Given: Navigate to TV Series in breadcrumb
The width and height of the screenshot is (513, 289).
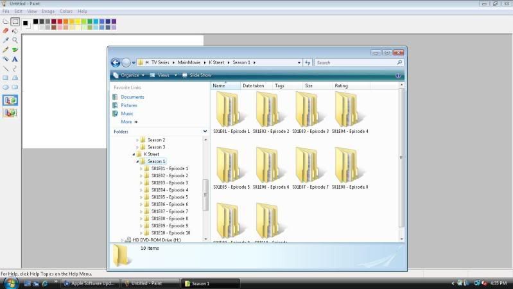Looking at the screenshot, I should point(160,62).
